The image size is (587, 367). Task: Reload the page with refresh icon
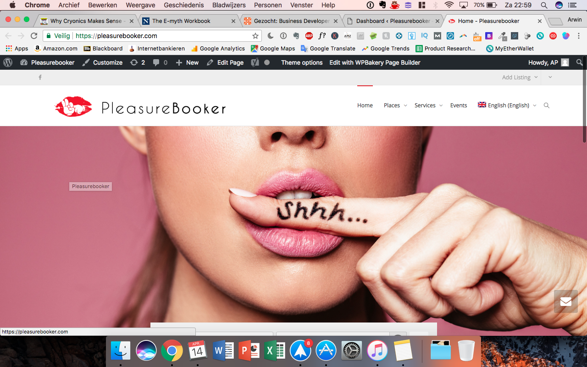click(x=33, y=36)
